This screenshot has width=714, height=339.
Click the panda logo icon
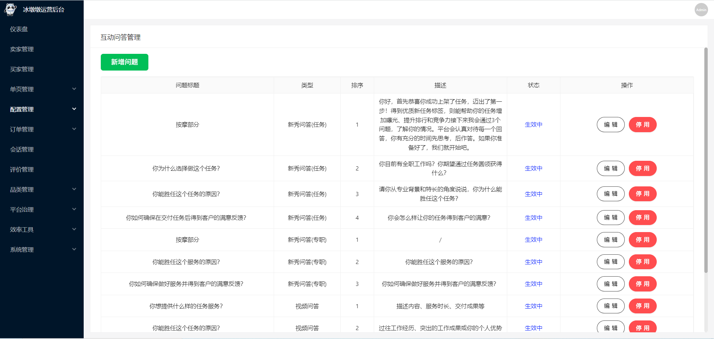(10, 10)
